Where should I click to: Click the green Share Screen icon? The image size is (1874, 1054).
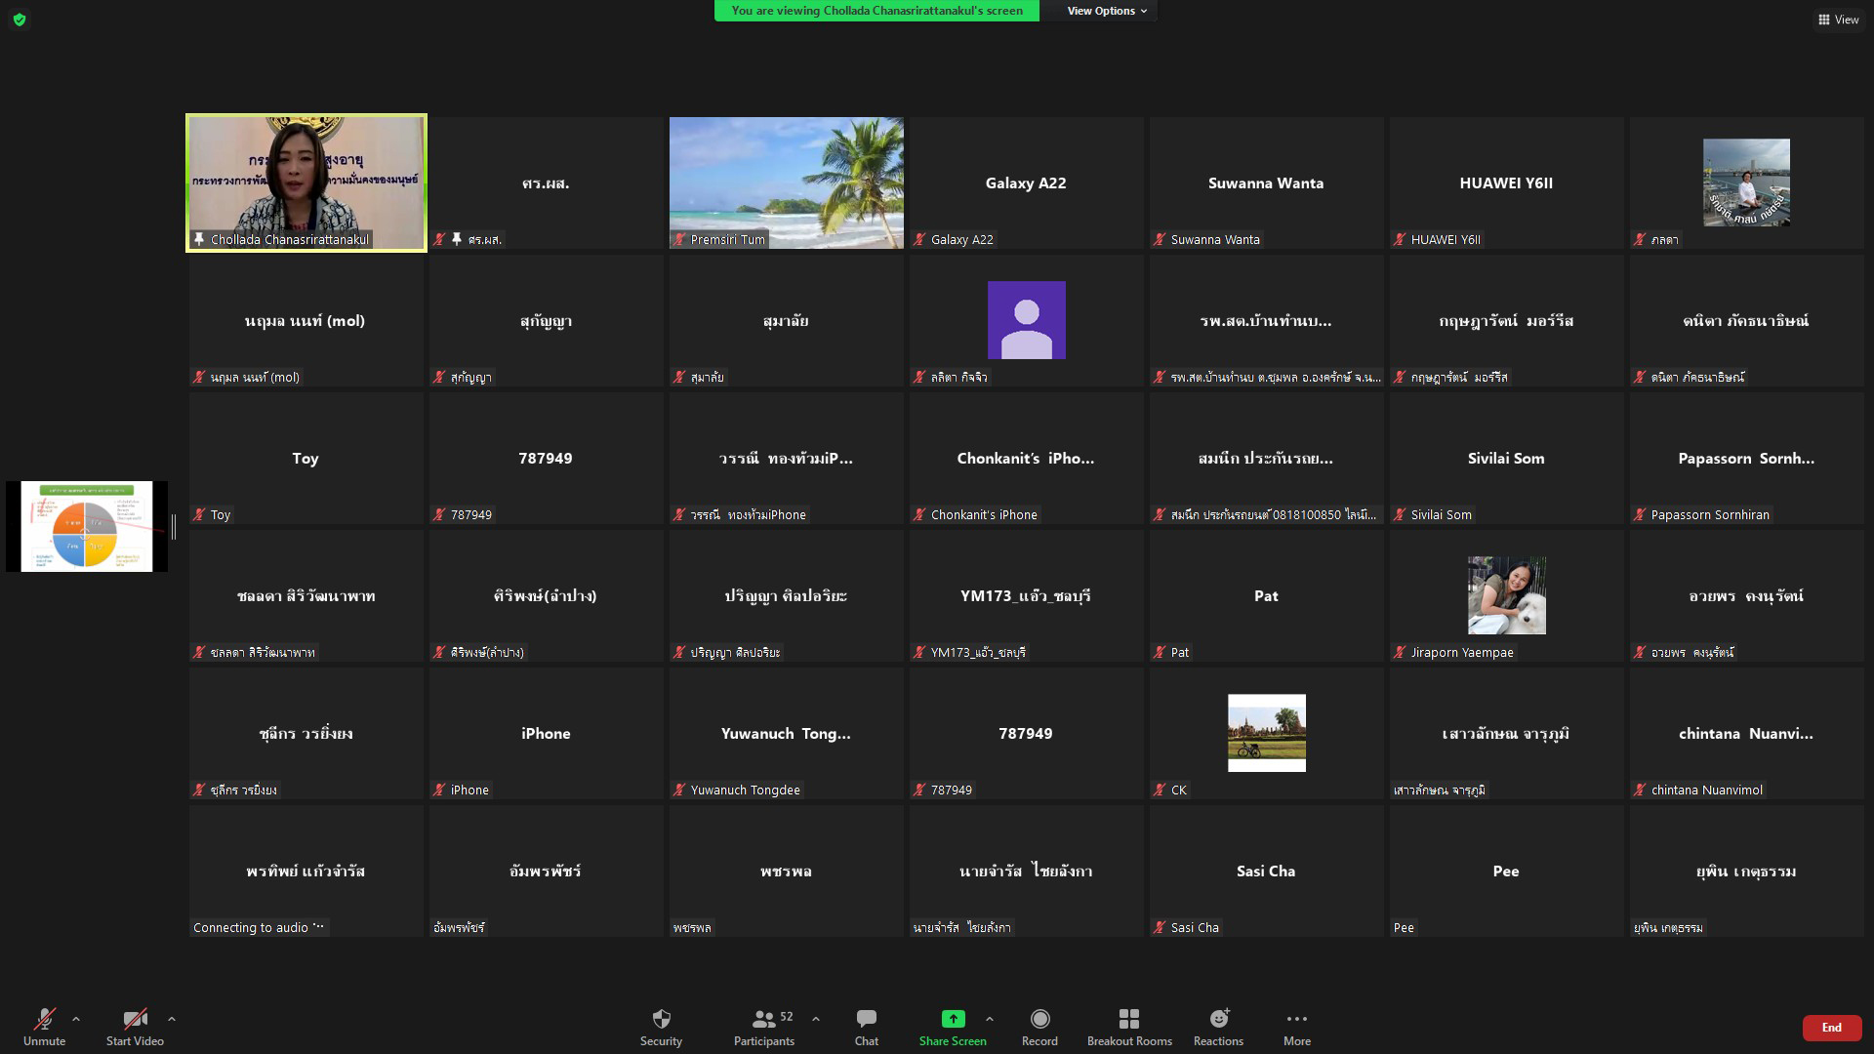pos(953,1019)
